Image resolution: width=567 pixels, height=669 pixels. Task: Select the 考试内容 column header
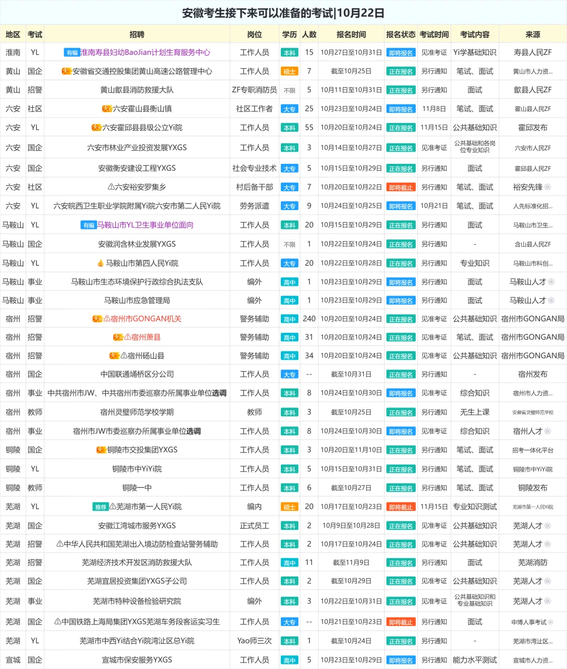click(475, 34)
